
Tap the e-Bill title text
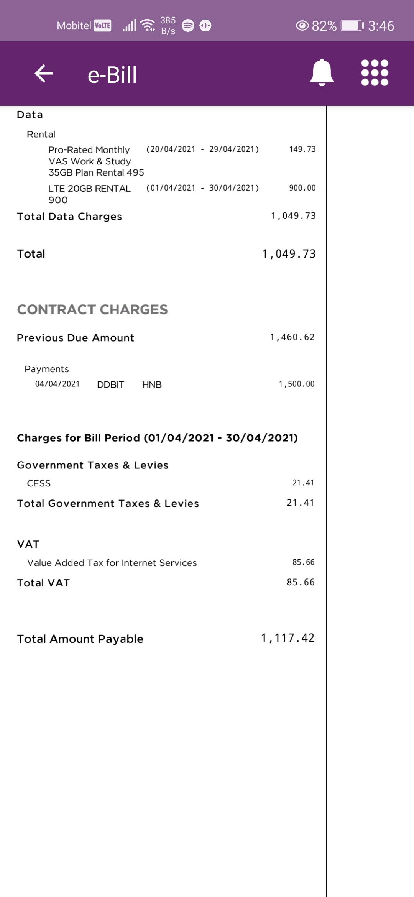click(x=112, y=74)
